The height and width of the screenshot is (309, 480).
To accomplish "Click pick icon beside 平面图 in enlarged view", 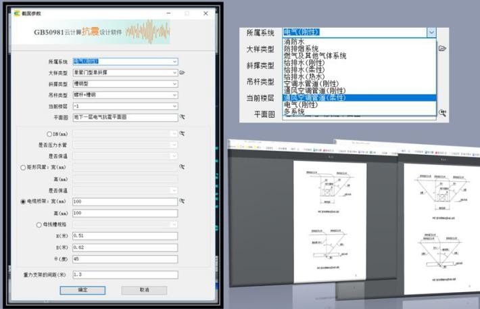I will 442,113.
